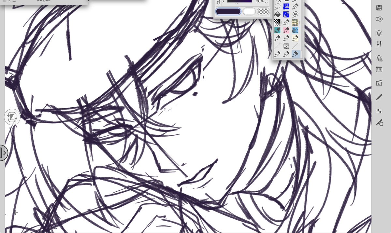391x233 pixels.
Task: Open the brush pencil panel icon
Action: point(379,97)
